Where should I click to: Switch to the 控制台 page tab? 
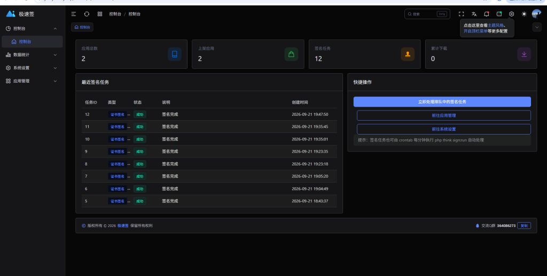(82, 27)
